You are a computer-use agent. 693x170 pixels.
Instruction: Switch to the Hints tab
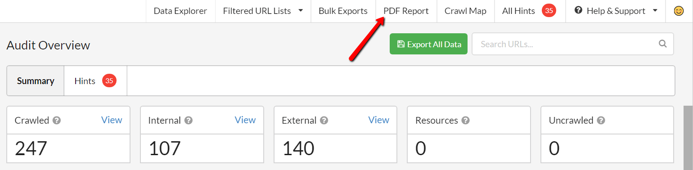[x=95, y=81]
